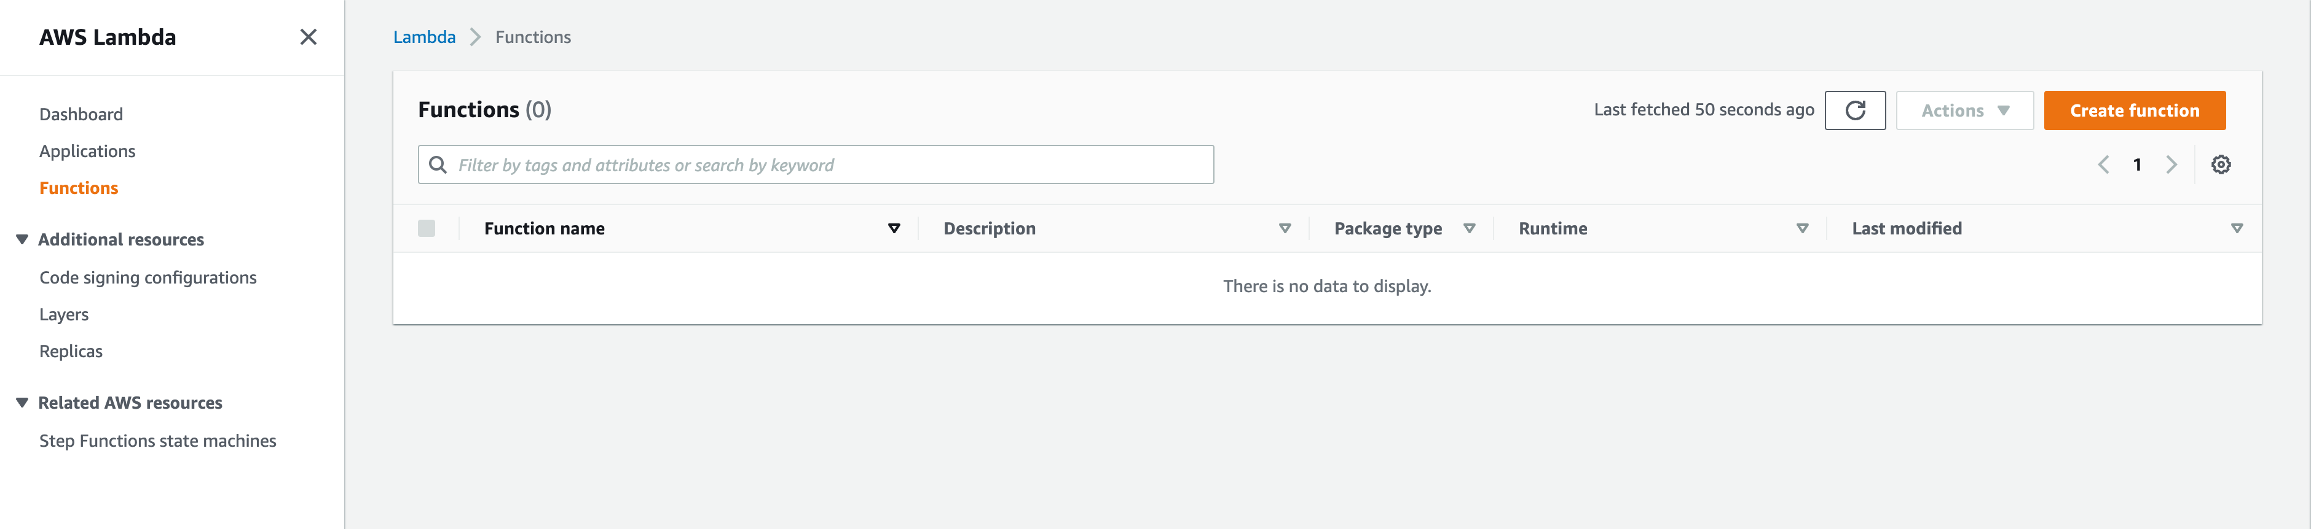Open Step Functions state machines link
The width and height of the screenshot is (2311, 529).
click(x=158, y=441)
